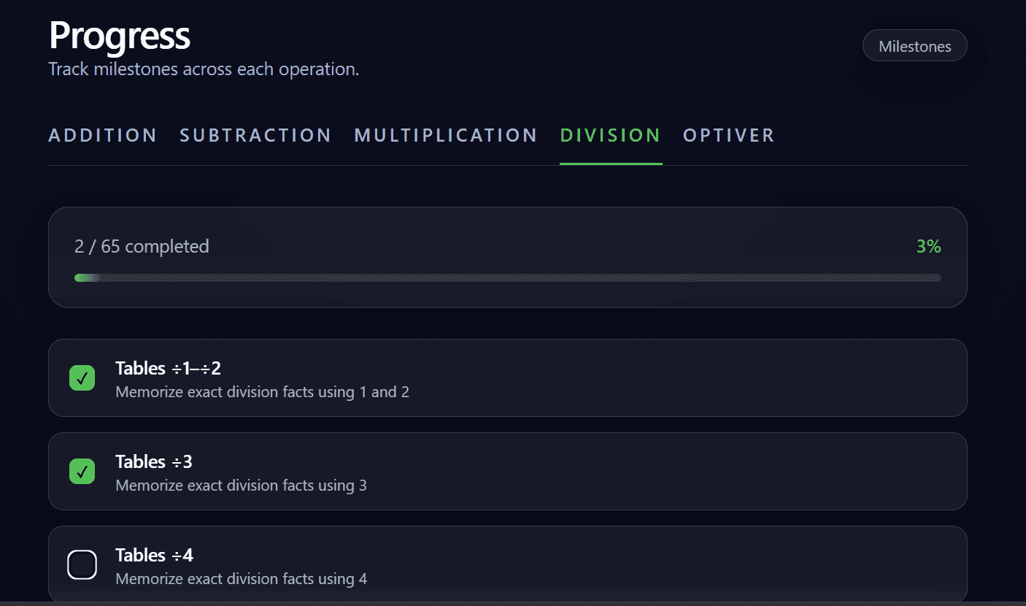Open the Optiver tab
The width and height of the screenshot is (1026, 606).
coord(728,136)
